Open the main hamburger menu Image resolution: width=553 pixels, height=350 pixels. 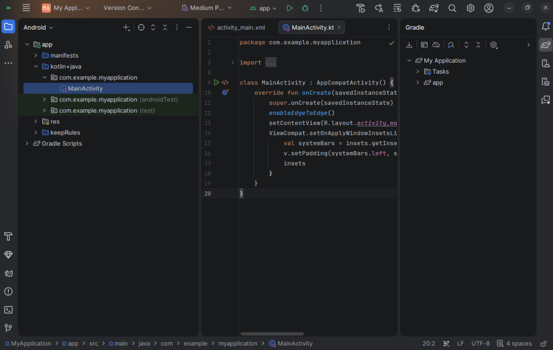pos(26,8)
